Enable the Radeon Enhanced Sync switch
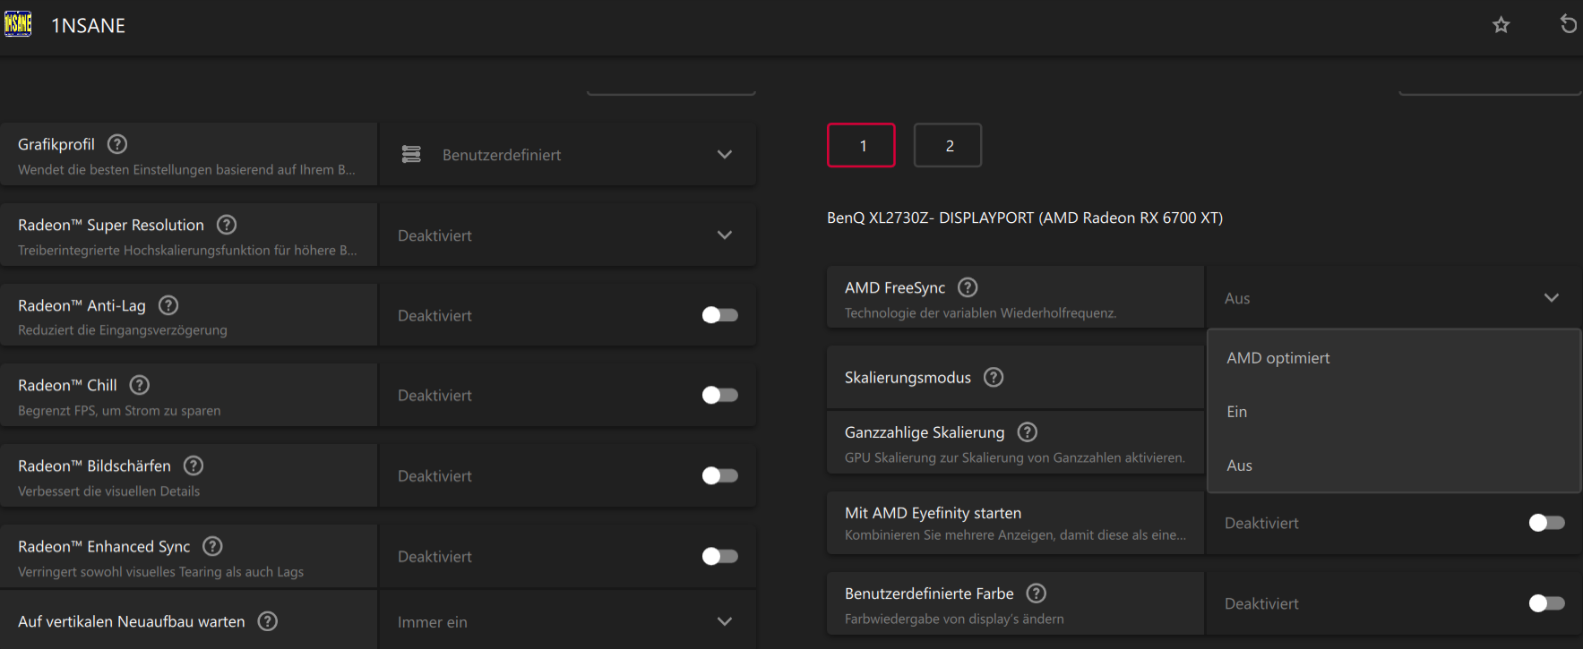The image size is (1583, 649). pos(720,556)
